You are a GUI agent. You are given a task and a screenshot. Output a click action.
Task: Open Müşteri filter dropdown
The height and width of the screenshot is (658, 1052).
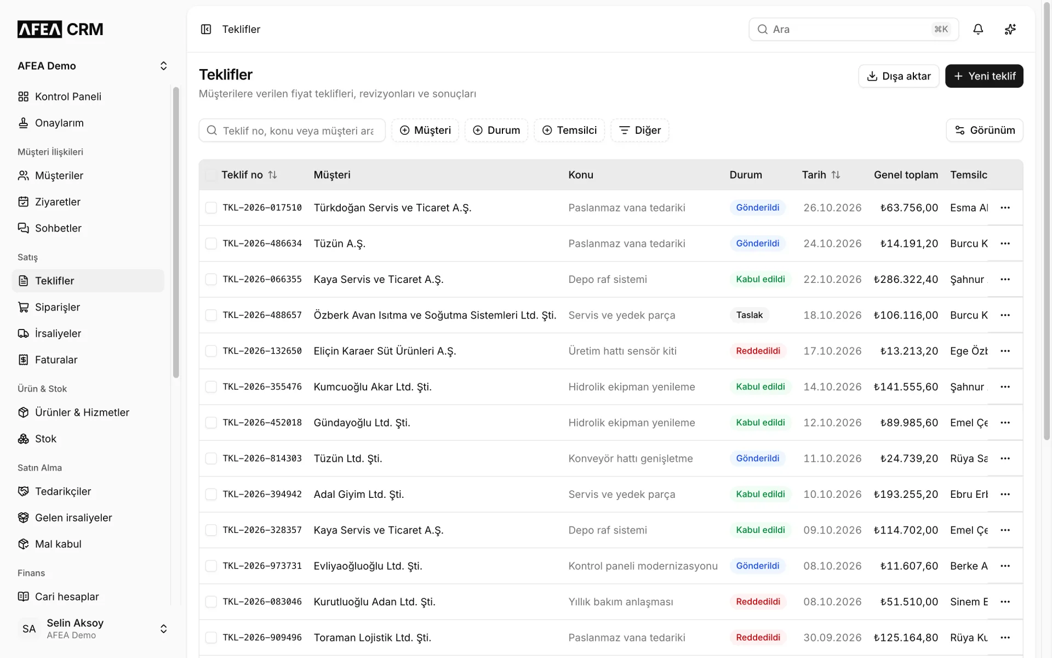425,131
